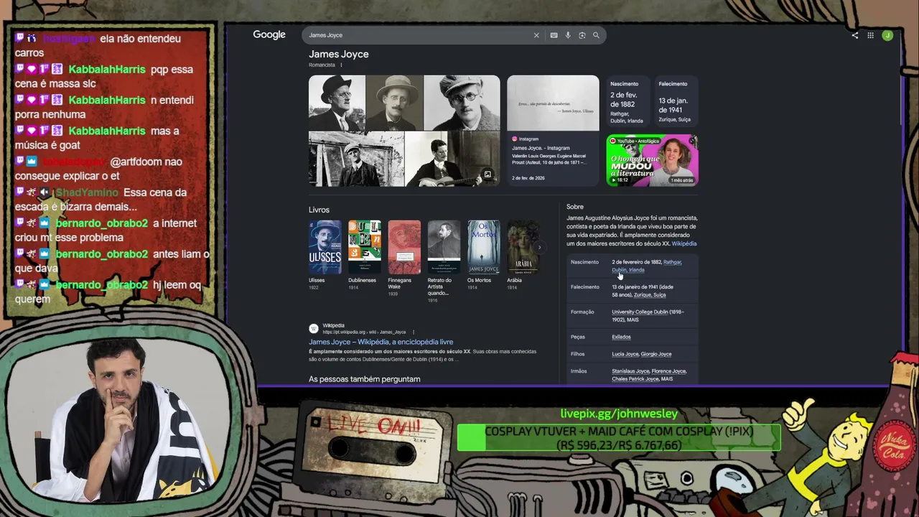Click the 'Romancista' subtitle under James Joyce
The width and height of the screenshot is (919, 517).
point(322,65)
